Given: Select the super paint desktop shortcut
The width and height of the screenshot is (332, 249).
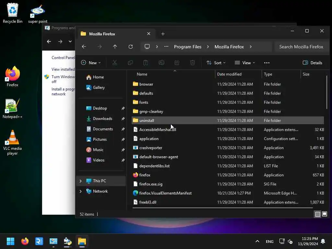Looking at the screenshot, I should (38, 14).
